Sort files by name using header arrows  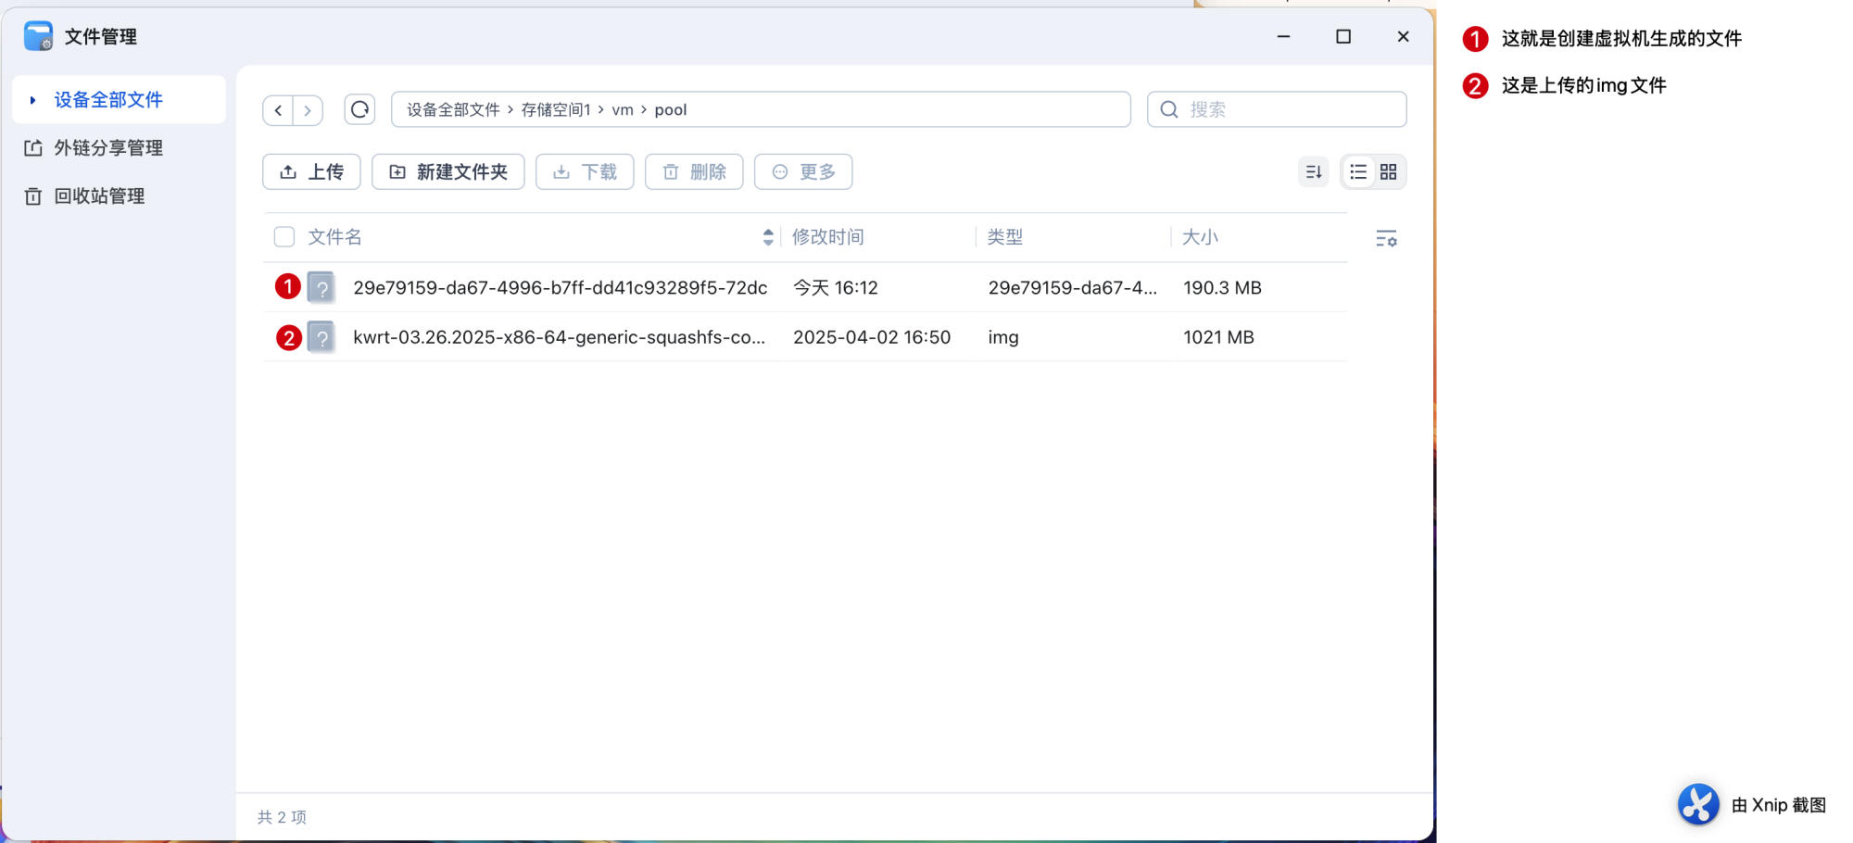pos(768,237)
